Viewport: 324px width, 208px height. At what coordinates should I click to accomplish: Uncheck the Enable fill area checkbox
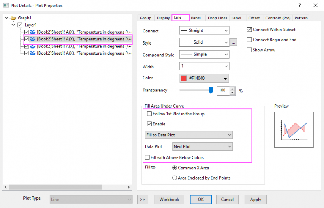click(149, 124)
